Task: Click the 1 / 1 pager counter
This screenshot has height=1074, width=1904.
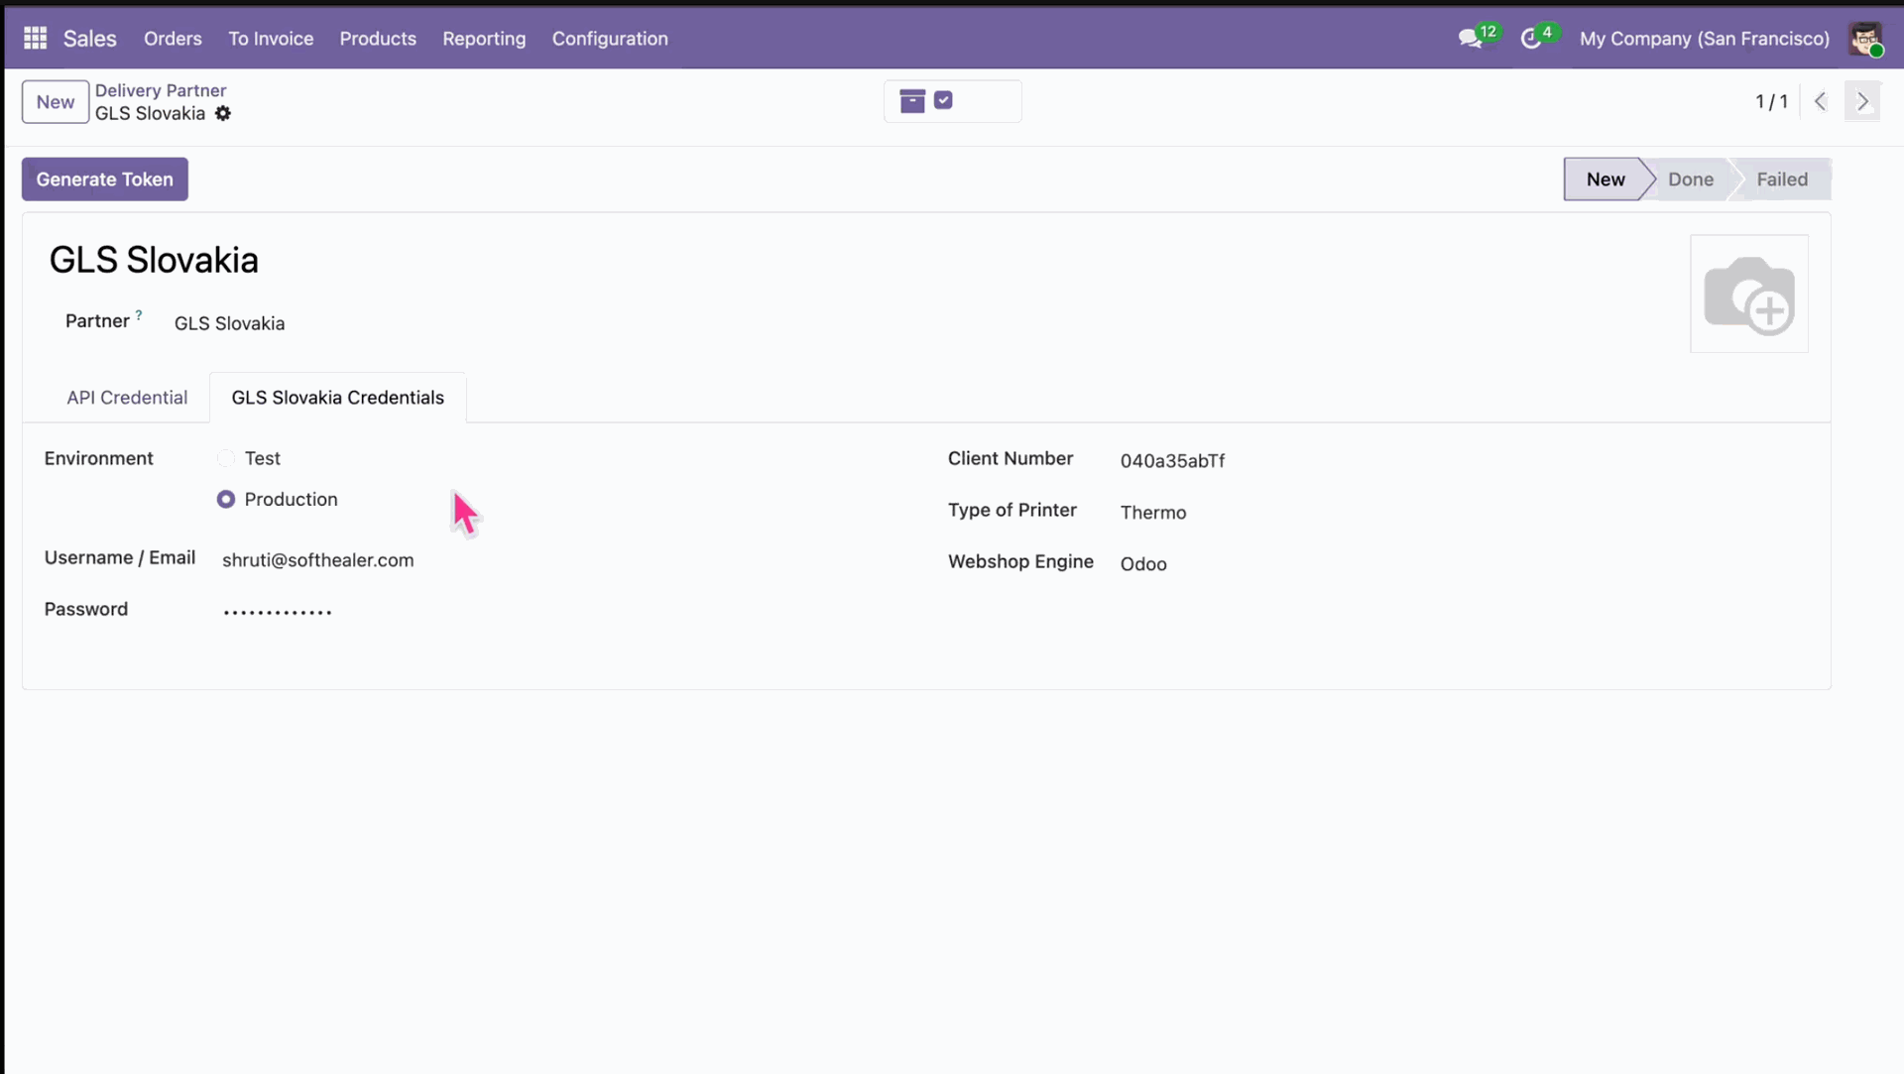Action: 1771,101
